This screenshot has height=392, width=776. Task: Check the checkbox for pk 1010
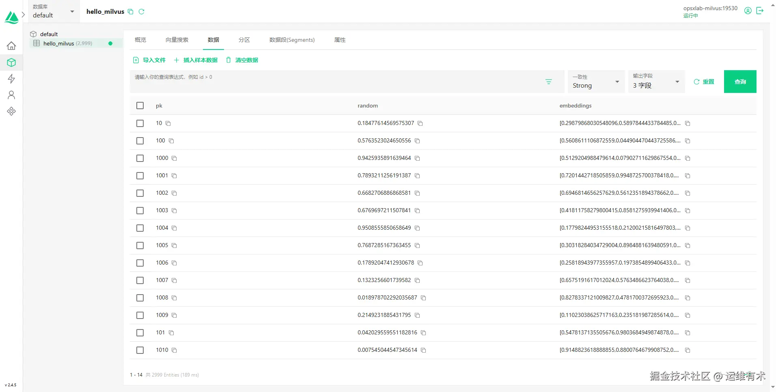140,350
